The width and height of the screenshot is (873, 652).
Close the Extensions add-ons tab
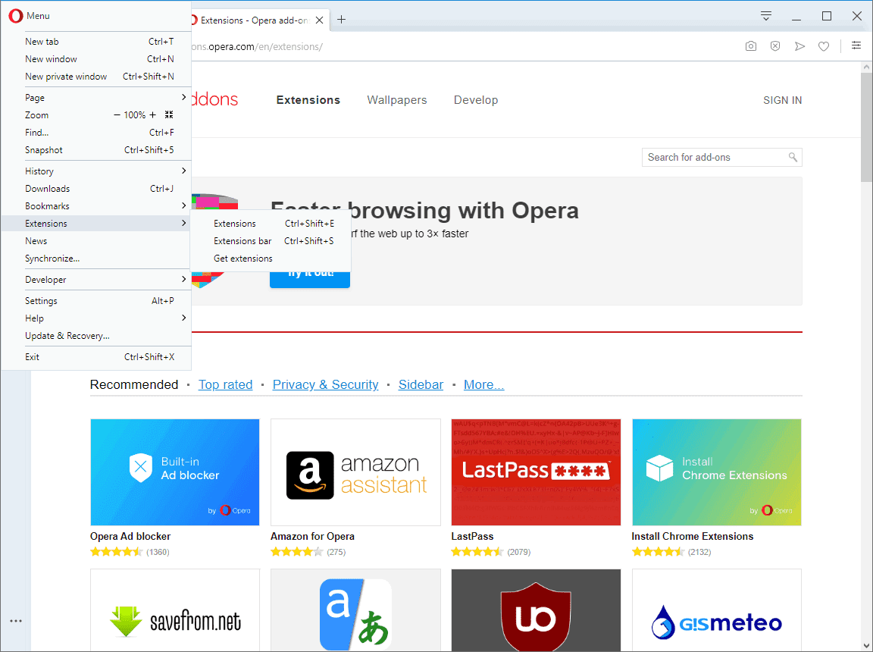[320, 20]
